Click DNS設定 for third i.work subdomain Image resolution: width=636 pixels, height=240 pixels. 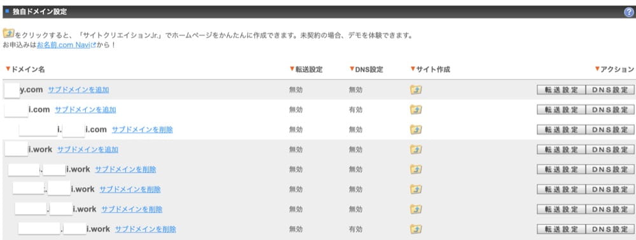(610, 210)
